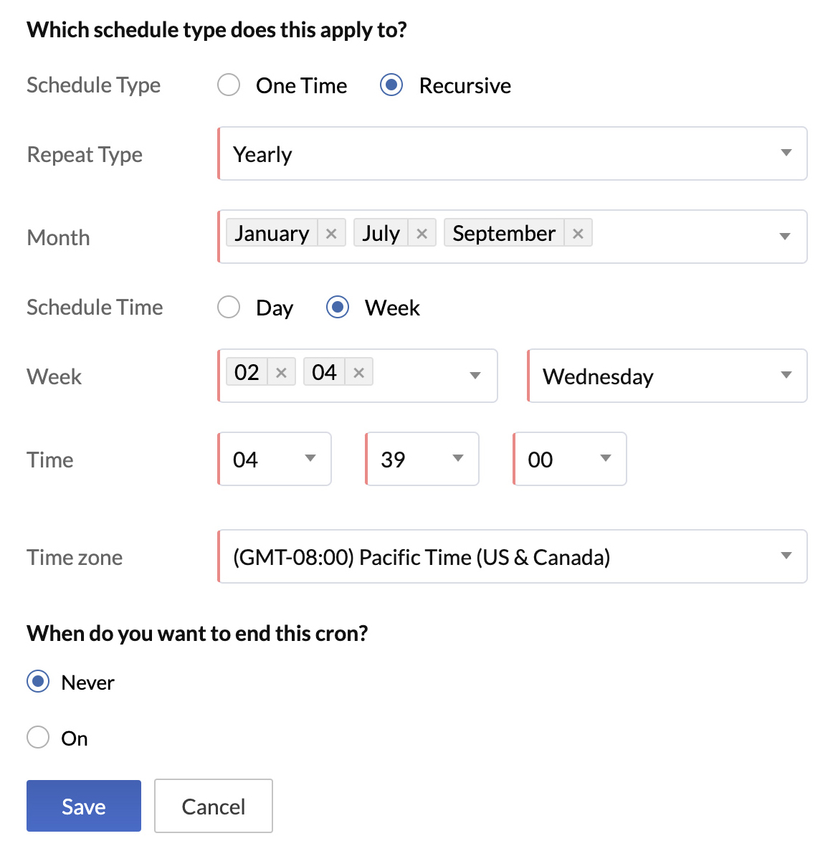The image size is (833, 846).
Task: Remove the July month tag
Action: (x=422, y=234)
